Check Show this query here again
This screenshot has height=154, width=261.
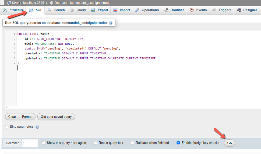coord(44,143)
